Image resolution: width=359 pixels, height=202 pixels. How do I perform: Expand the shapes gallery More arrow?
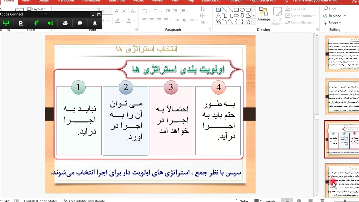click(x=254, y=22)
